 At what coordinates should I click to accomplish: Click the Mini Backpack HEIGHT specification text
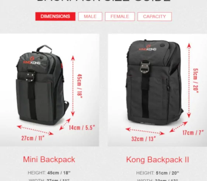pos(49,173)
